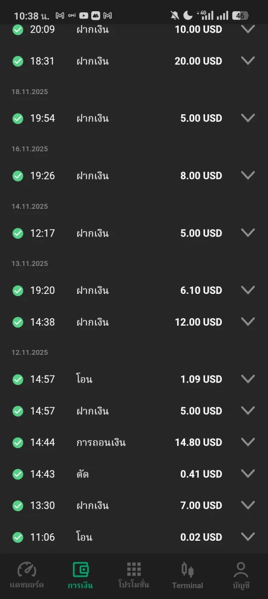Open the promotions grid icon
The height and width of the screenshot is (599, 268).
point(134,569)
